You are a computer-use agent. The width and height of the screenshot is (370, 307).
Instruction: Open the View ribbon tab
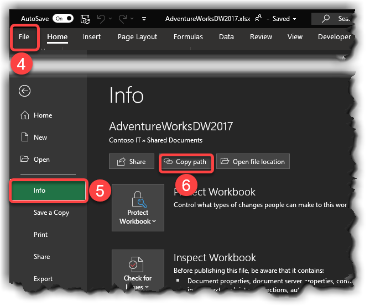pos(295,37)
